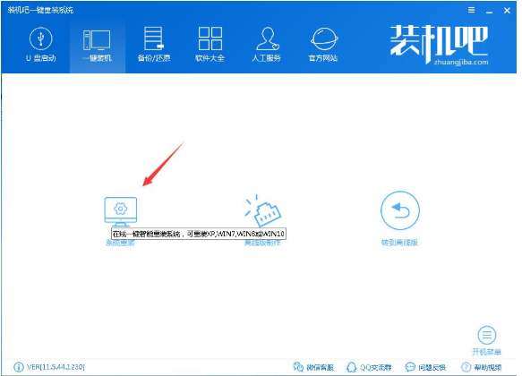Open the 开机菜单 round menu icon
The image size is (522, 376).
(487, 335)
